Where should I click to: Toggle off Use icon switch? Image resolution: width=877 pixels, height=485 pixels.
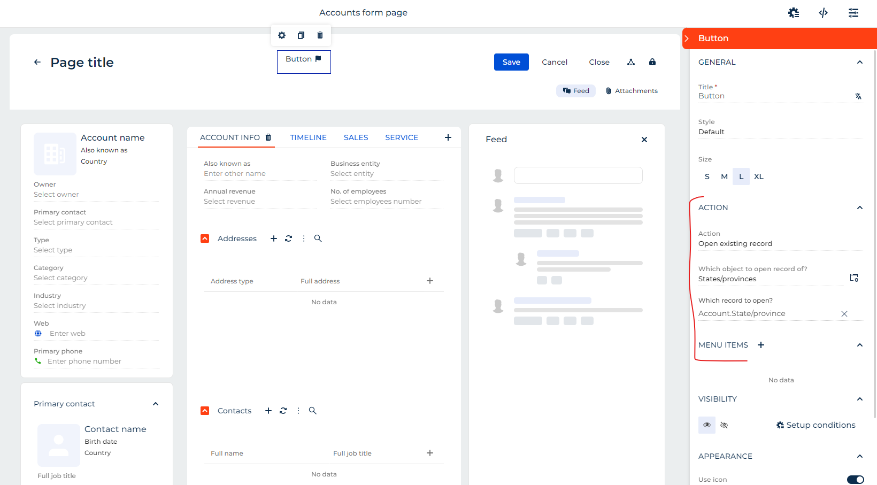pyautogui.click(x=856, y=480)
